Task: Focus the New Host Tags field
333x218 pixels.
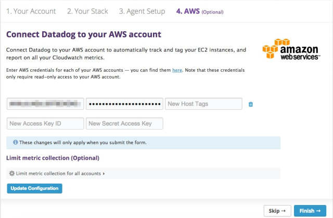Action: (203, 104)
